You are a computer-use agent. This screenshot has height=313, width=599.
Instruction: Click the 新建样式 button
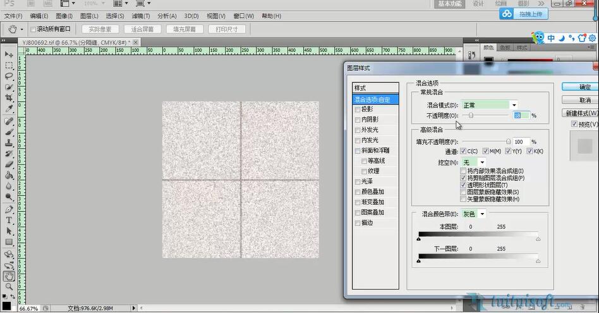[x=581, y=113]
